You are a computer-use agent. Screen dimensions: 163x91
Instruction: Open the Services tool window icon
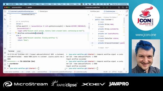click(x=5, y=53)
